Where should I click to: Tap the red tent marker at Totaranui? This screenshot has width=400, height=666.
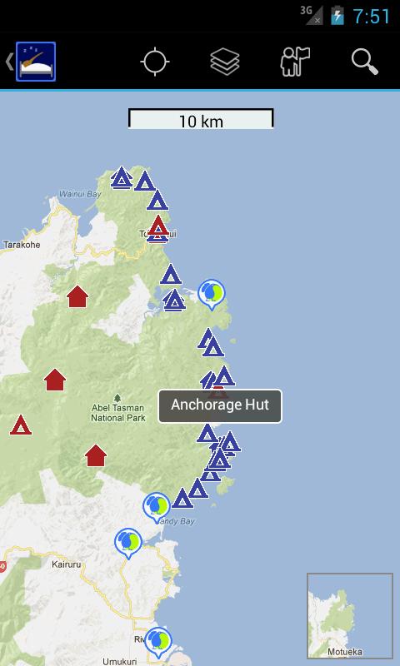pyautogui.click(x=158, y=226)
